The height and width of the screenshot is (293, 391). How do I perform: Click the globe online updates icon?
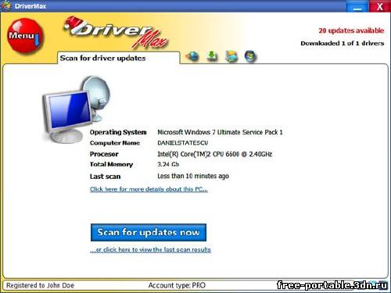192,56
